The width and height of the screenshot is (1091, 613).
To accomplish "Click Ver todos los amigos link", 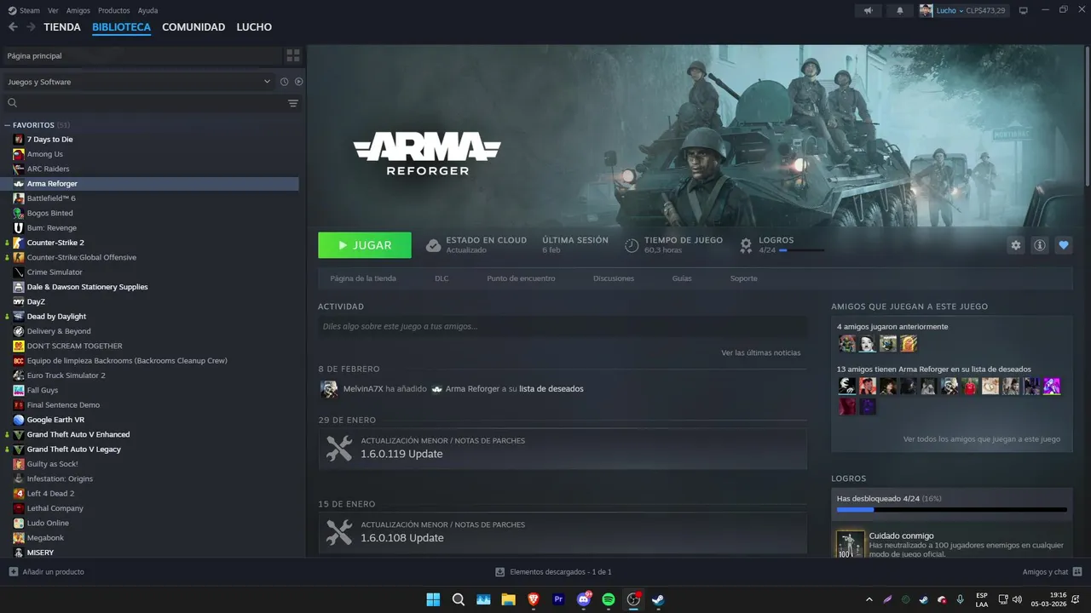I will tap(982, 439).
